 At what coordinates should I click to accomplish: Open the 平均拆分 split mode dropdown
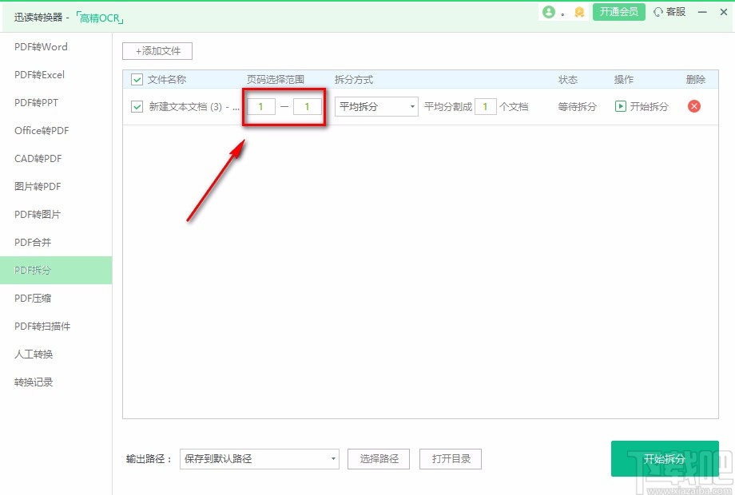376,106
